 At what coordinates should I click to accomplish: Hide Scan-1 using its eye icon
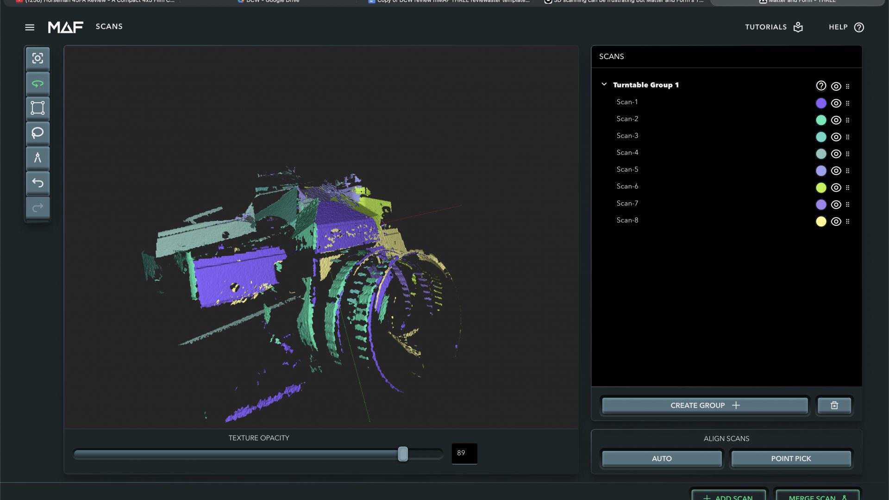[x=836, y=103]
